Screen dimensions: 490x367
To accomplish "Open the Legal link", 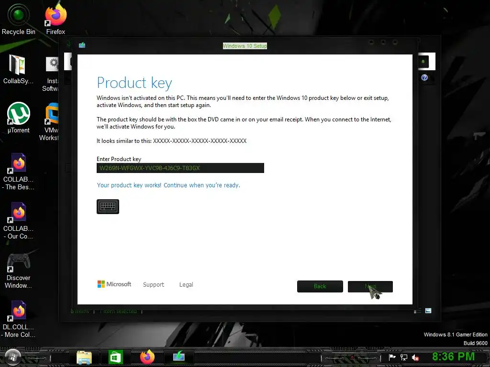I will pos(186,285).
